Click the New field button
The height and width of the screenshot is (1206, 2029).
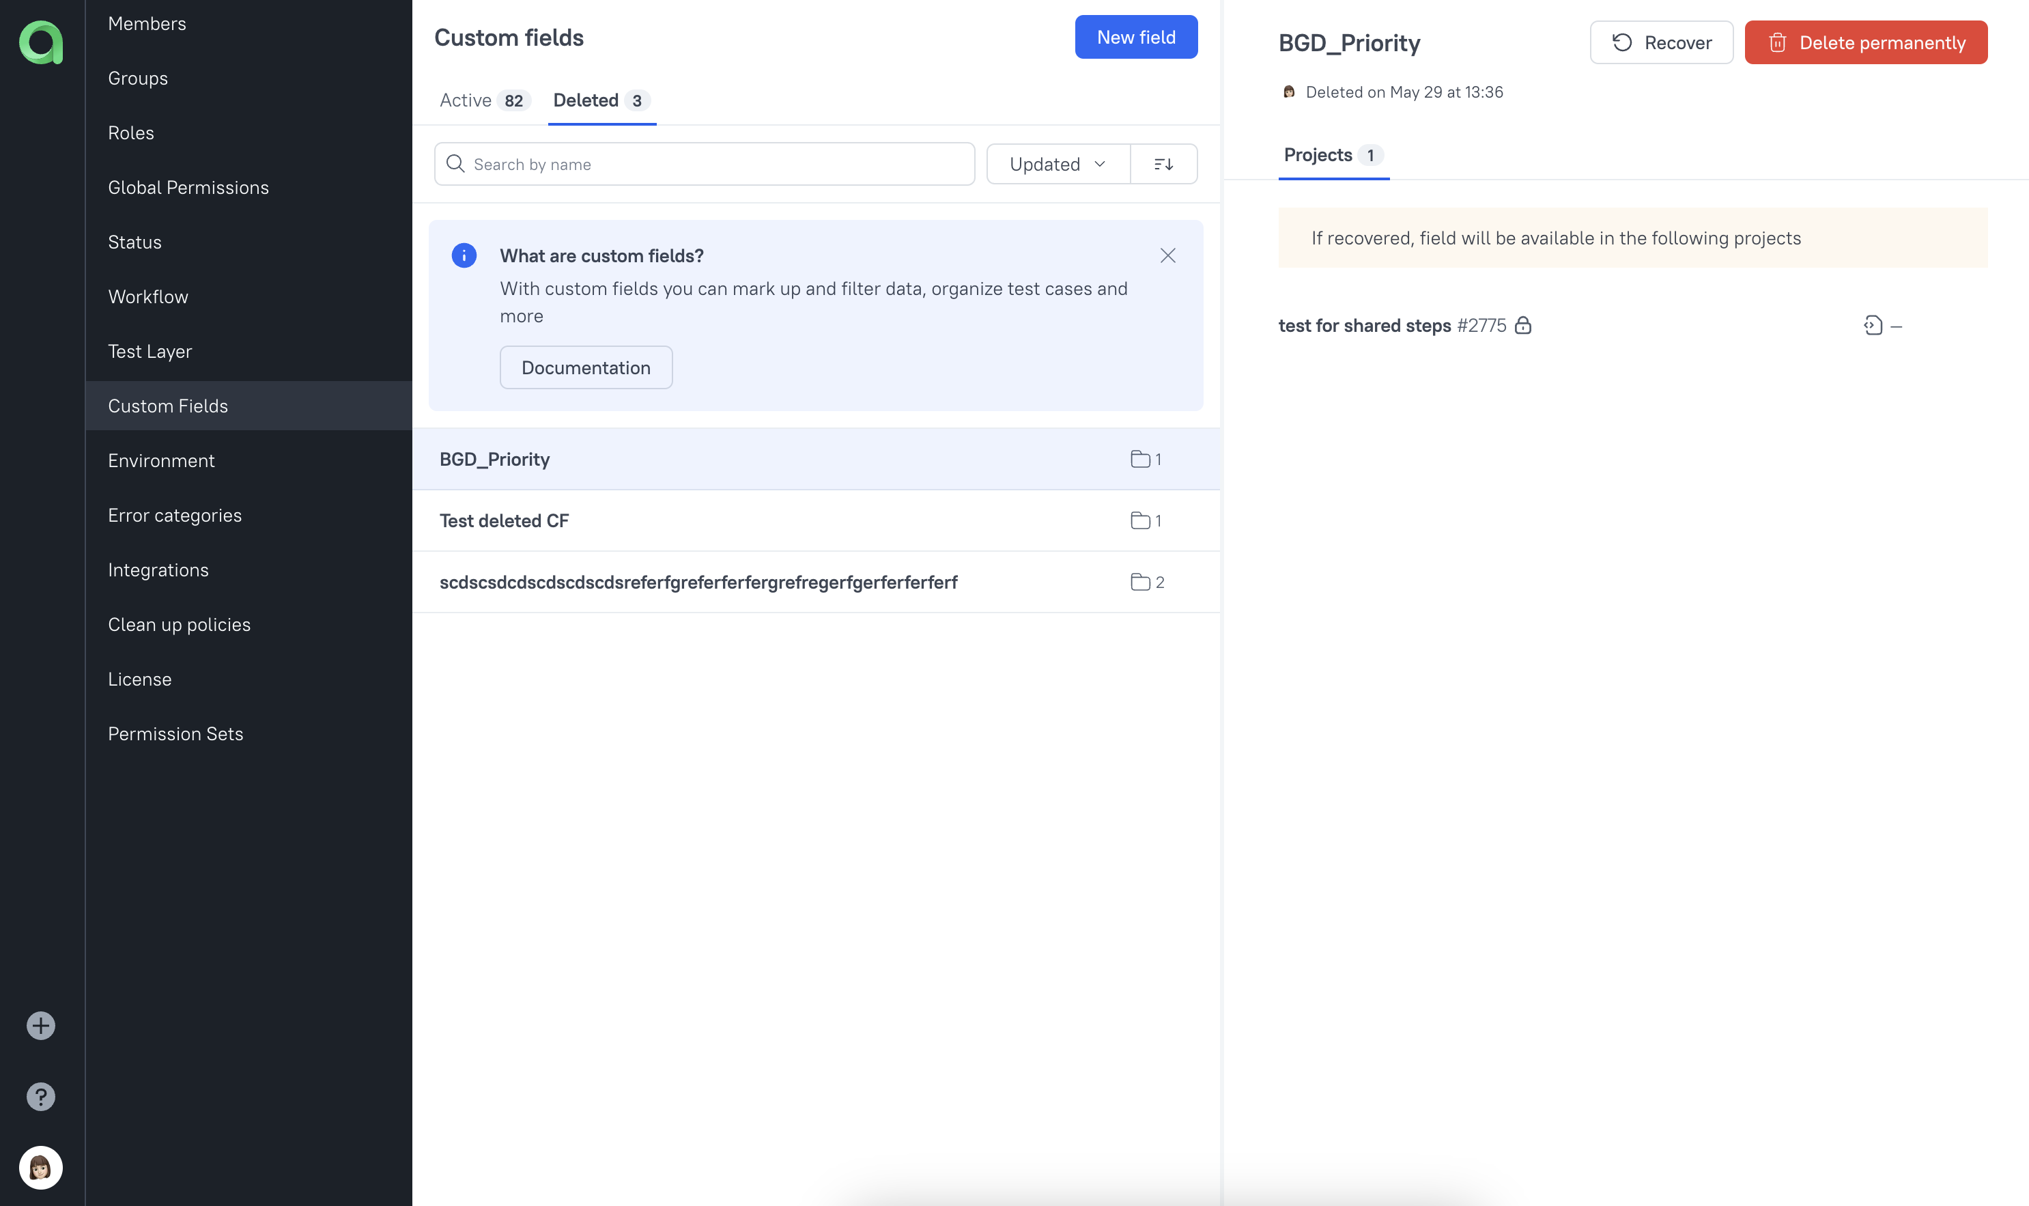(1137, 36)
